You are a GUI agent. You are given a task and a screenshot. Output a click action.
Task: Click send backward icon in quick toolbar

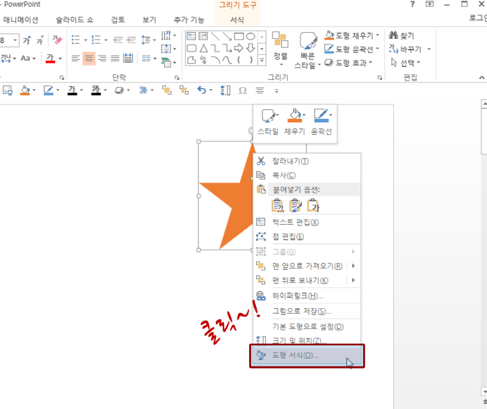tap(184, 90)
